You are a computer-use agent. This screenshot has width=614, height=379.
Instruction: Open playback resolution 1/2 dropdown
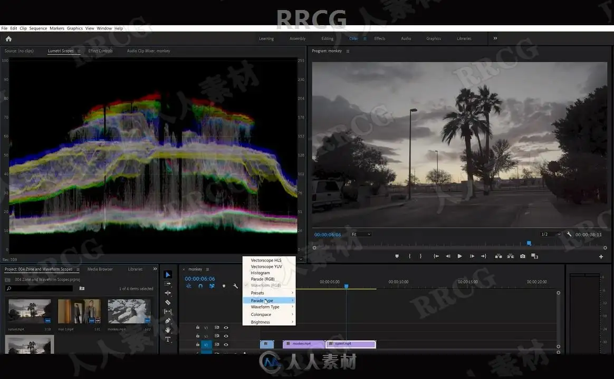(550, 234)
